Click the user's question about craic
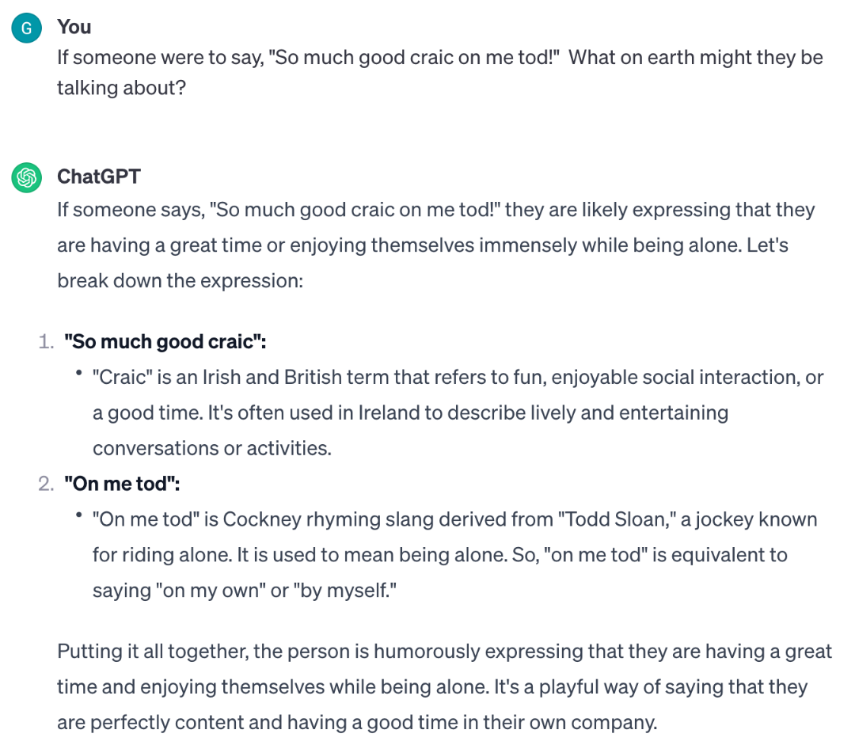The height and width of the screenshot is (745, 855). pos(440,73)
